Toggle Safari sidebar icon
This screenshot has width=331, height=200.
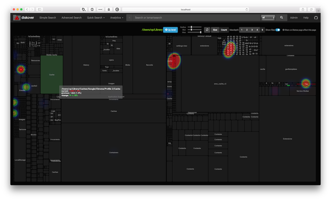click(x=39, y=9)
